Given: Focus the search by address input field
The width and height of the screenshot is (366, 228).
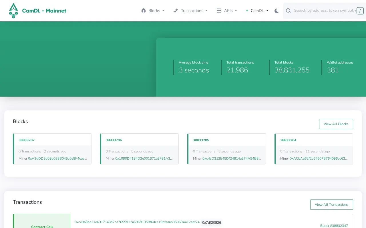Looking at the screenshot, I should [325, 11].
